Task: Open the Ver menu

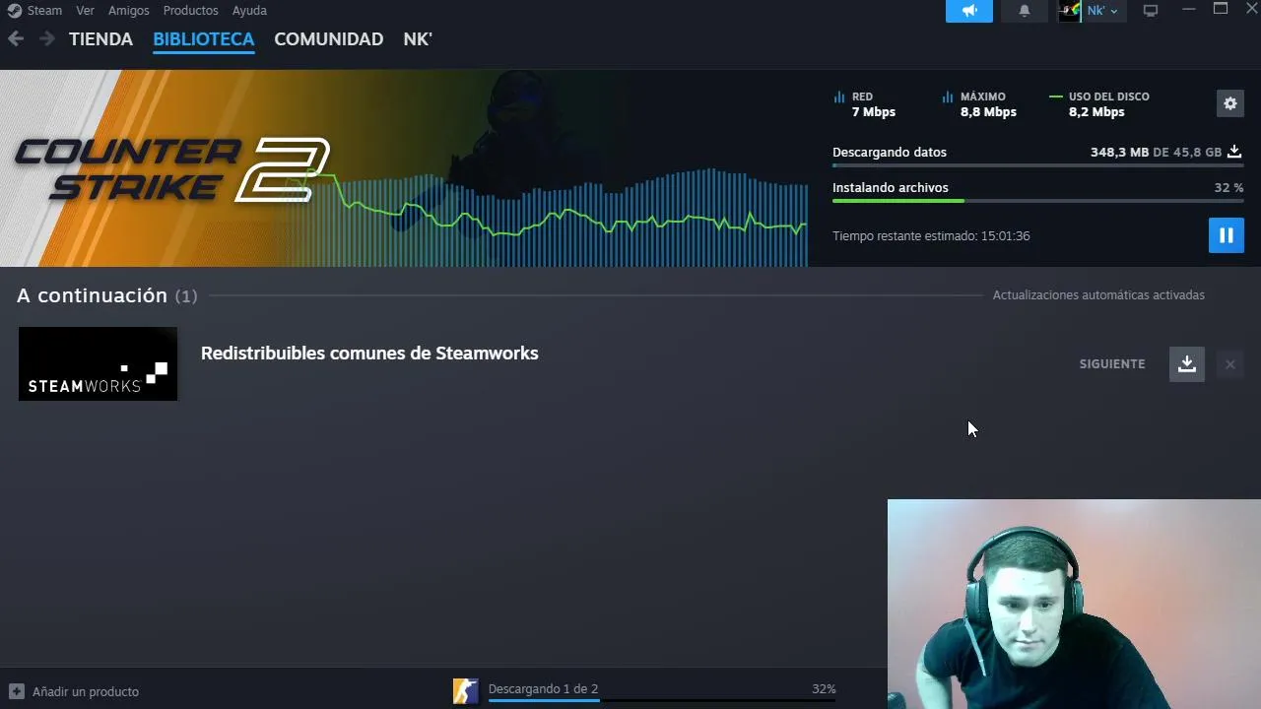Action: 86,11
